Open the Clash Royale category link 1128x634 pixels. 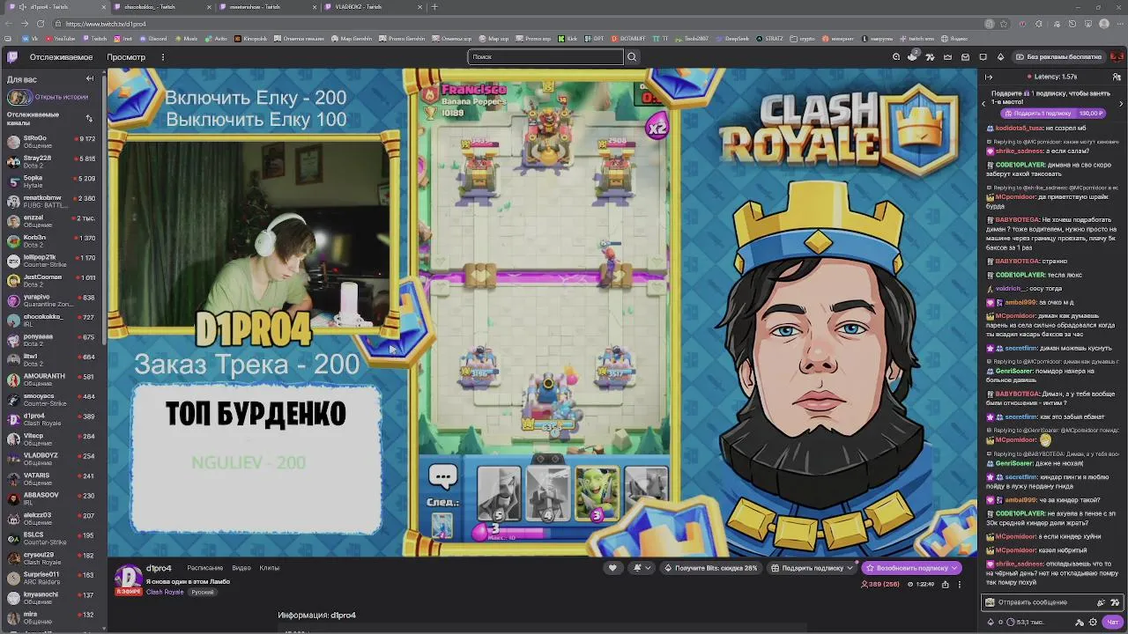[x=165, y=592]
